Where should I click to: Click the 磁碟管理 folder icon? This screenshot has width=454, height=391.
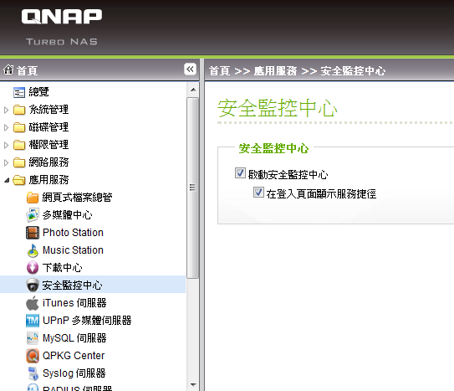(x=19, y=127)
